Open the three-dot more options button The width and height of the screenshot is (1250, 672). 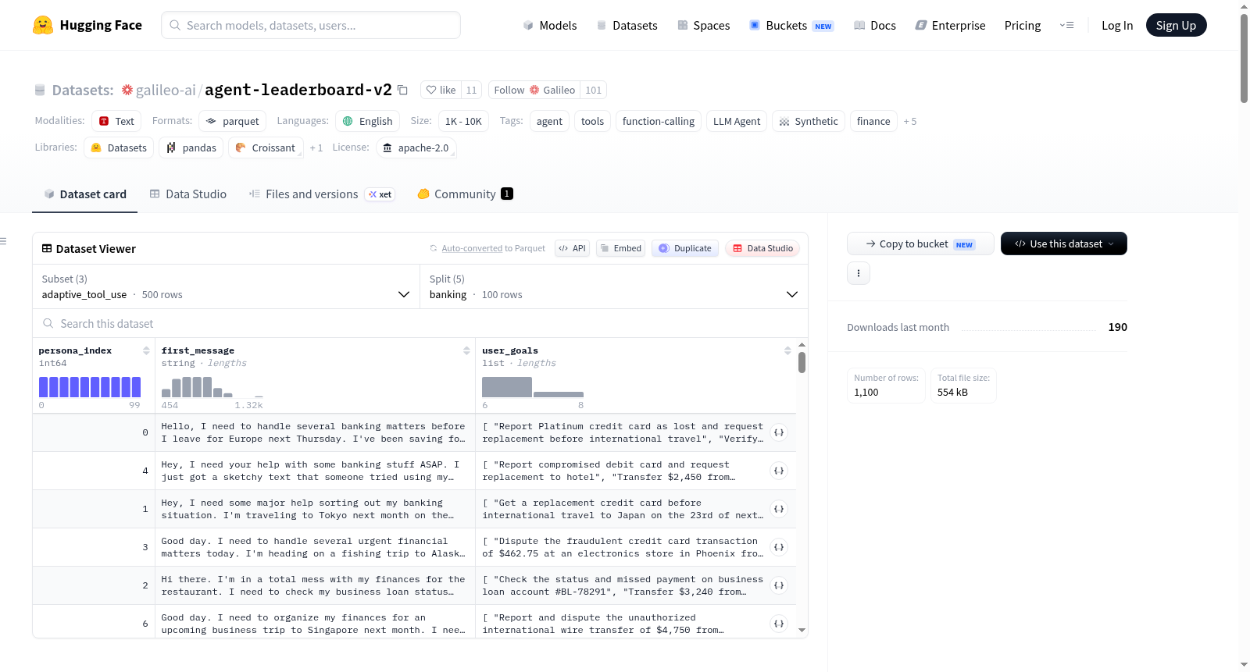tap(859, 273)
